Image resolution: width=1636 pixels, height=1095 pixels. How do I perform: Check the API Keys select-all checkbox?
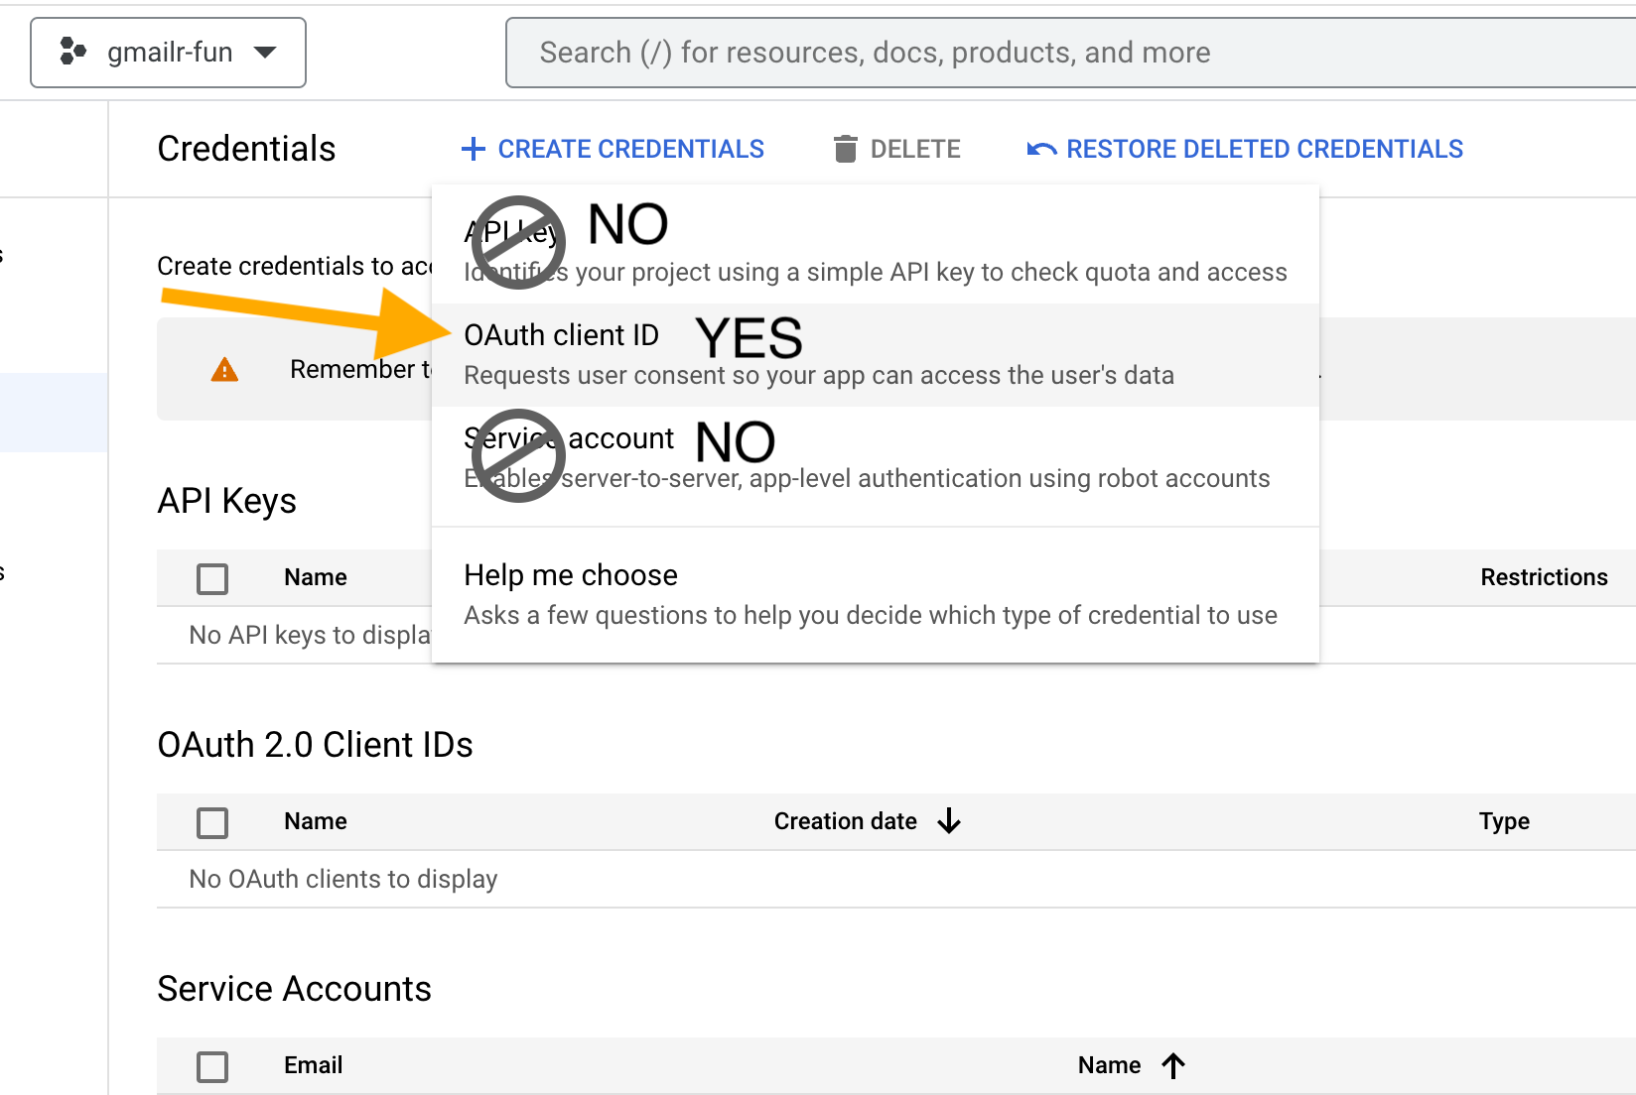tap(212, 577)
